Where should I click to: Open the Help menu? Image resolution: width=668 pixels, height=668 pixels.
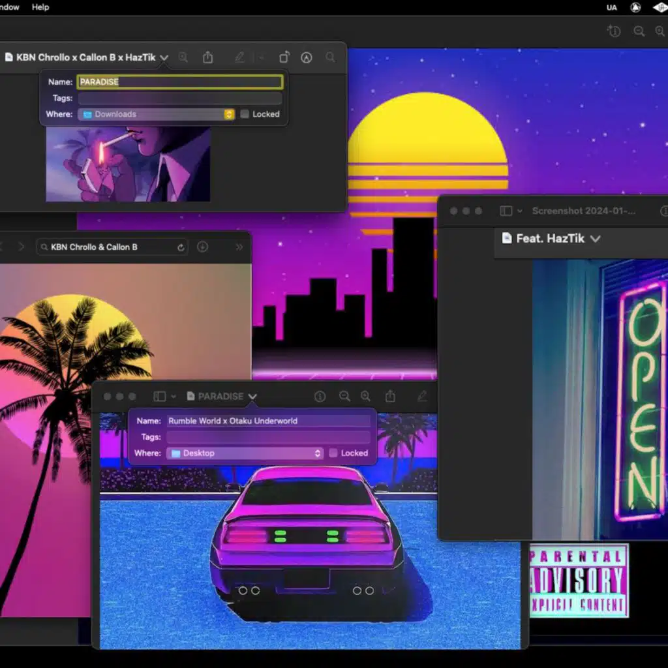[40, 7]
